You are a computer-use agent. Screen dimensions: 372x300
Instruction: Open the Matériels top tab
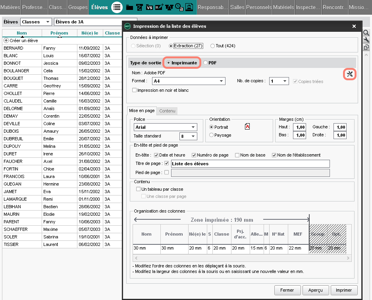(x=283, y=8)
